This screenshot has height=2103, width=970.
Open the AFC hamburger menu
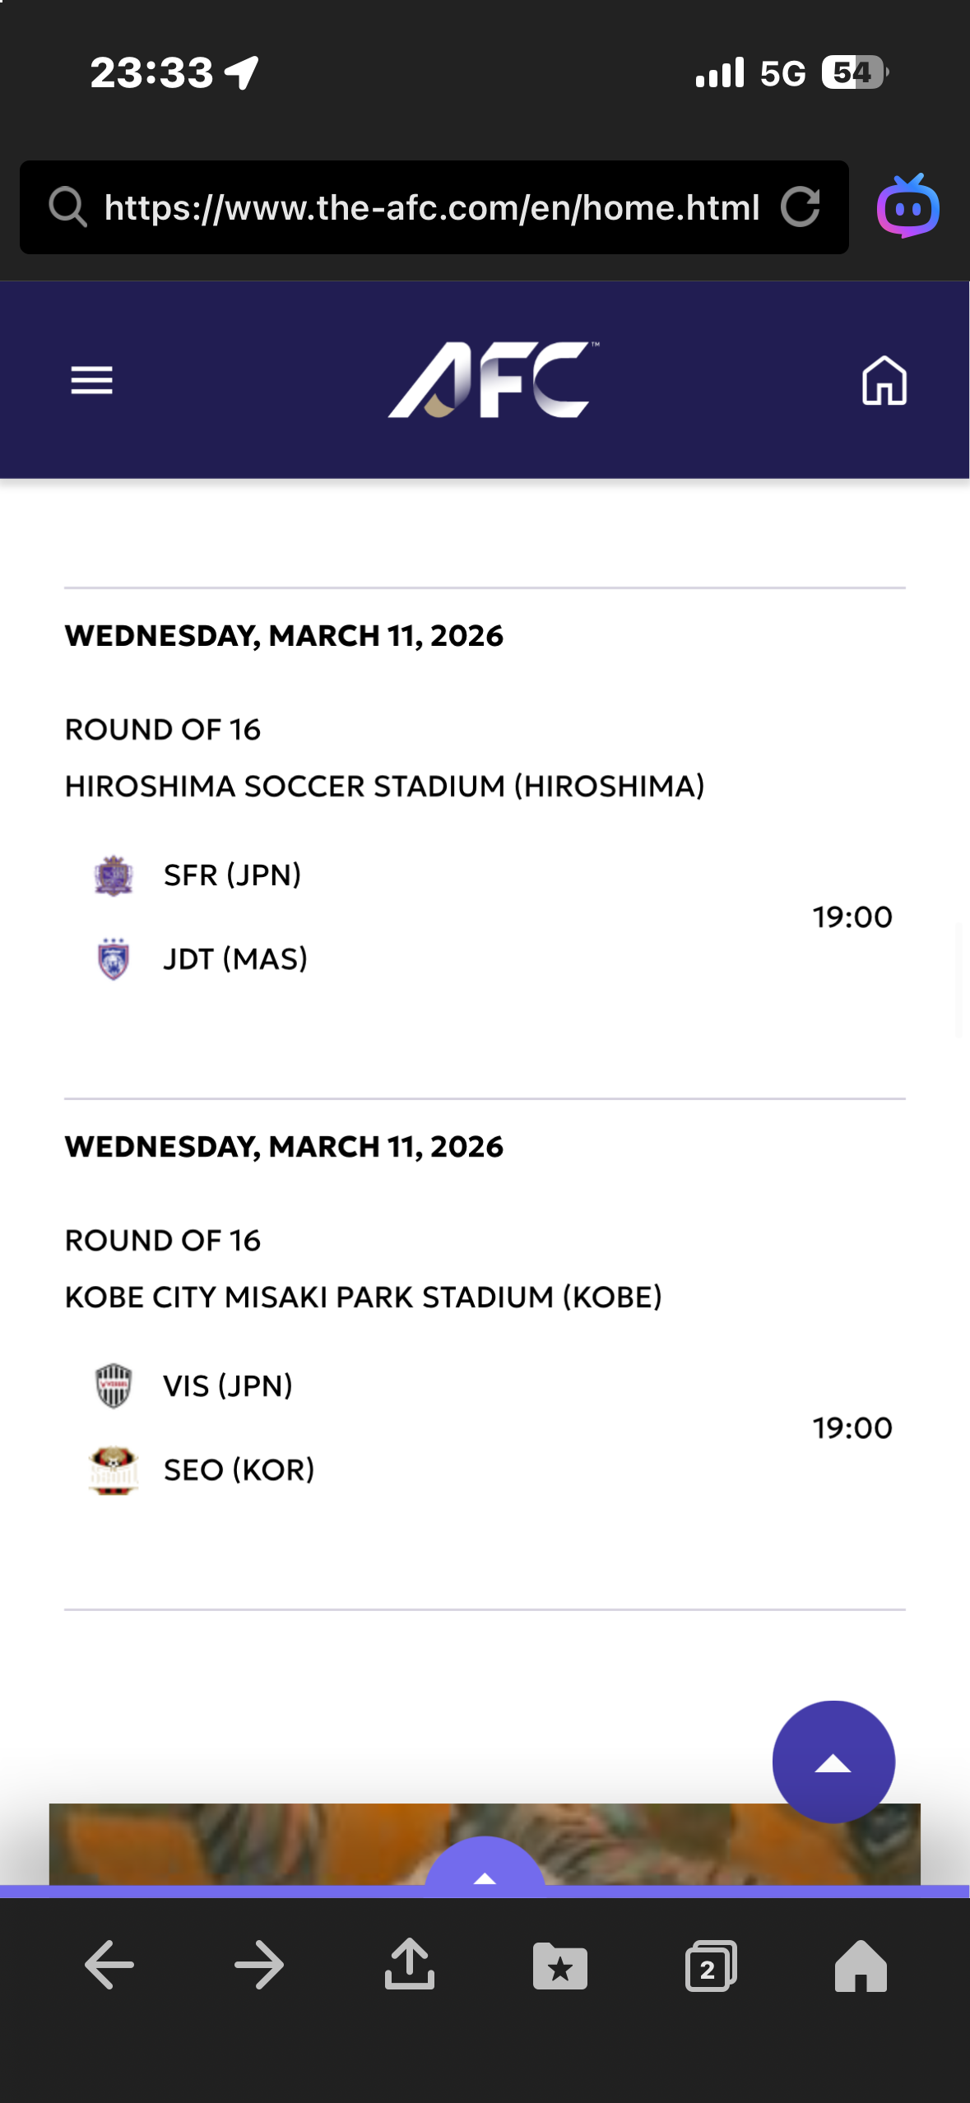pyautogui.click(x=91, y=380)
